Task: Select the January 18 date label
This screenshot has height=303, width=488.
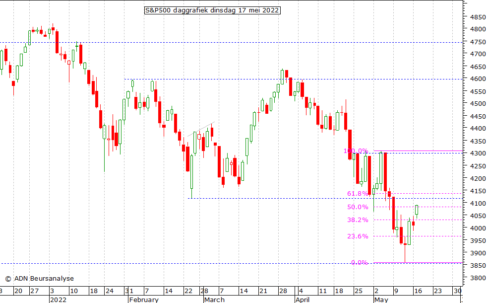Action: click(94, 291)
